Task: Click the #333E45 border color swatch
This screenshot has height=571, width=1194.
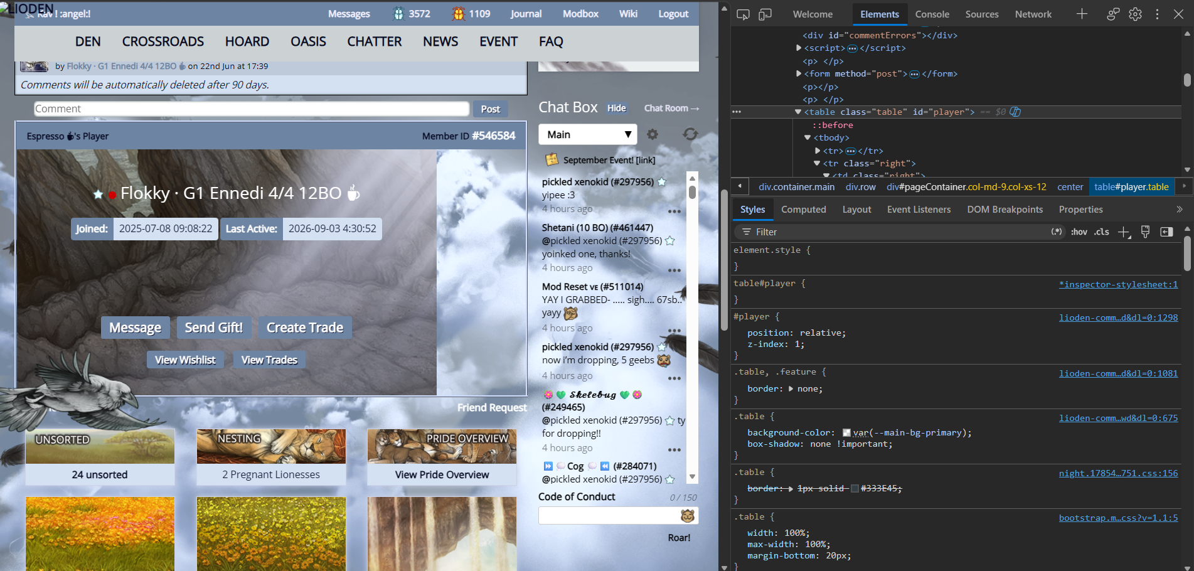Action: (855, 488)
